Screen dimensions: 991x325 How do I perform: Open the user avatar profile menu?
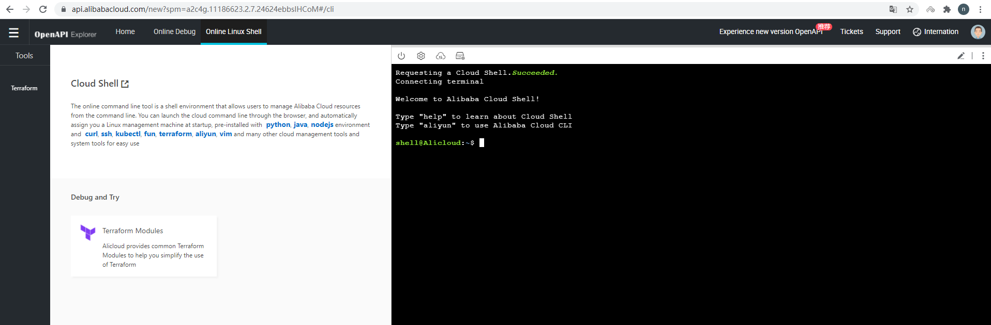pos(978,32)
